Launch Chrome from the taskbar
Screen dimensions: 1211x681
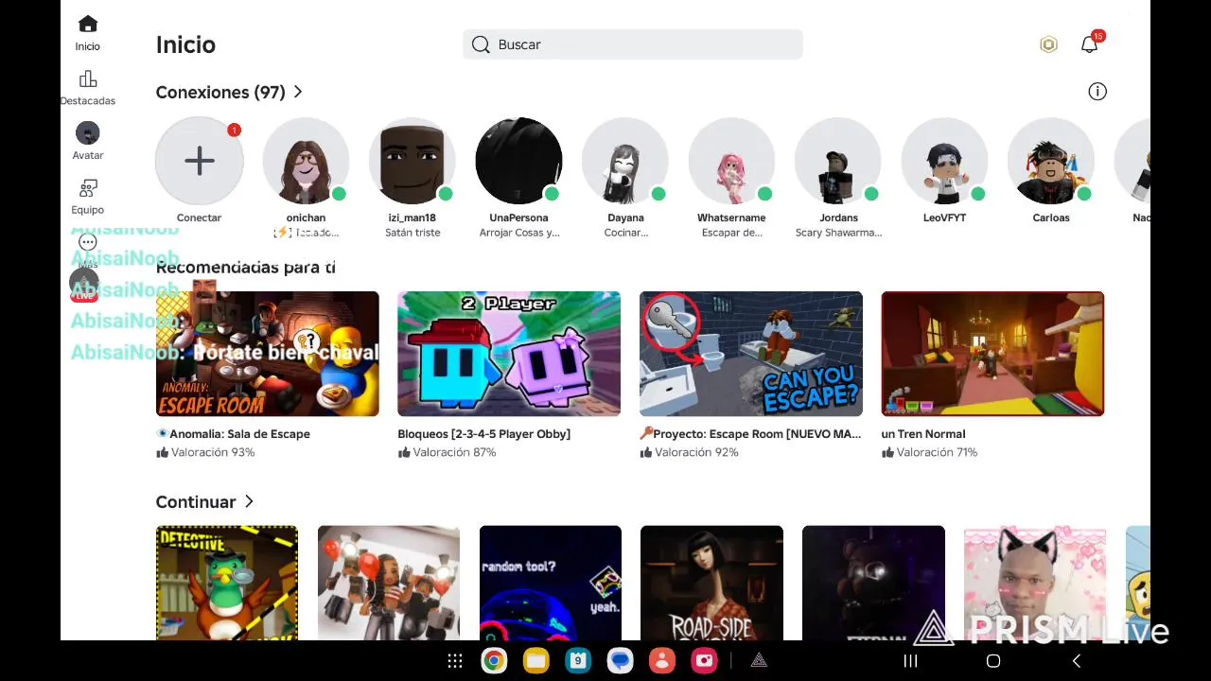click(494, 661)
